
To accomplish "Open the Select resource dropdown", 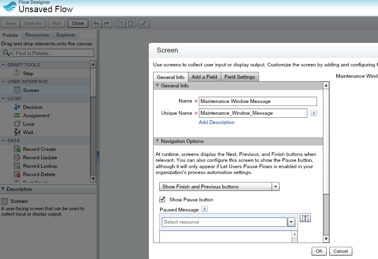I will [291, 222].
